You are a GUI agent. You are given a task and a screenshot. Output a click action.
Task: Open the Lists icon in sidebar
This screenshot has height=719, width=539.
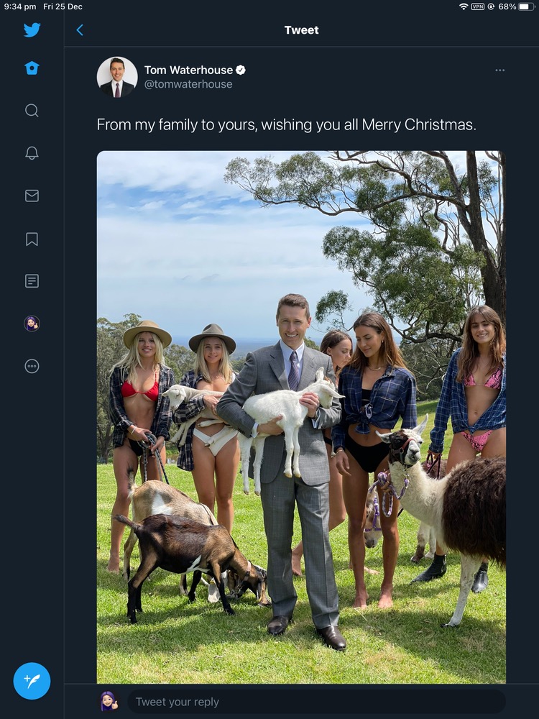(32, 281)
